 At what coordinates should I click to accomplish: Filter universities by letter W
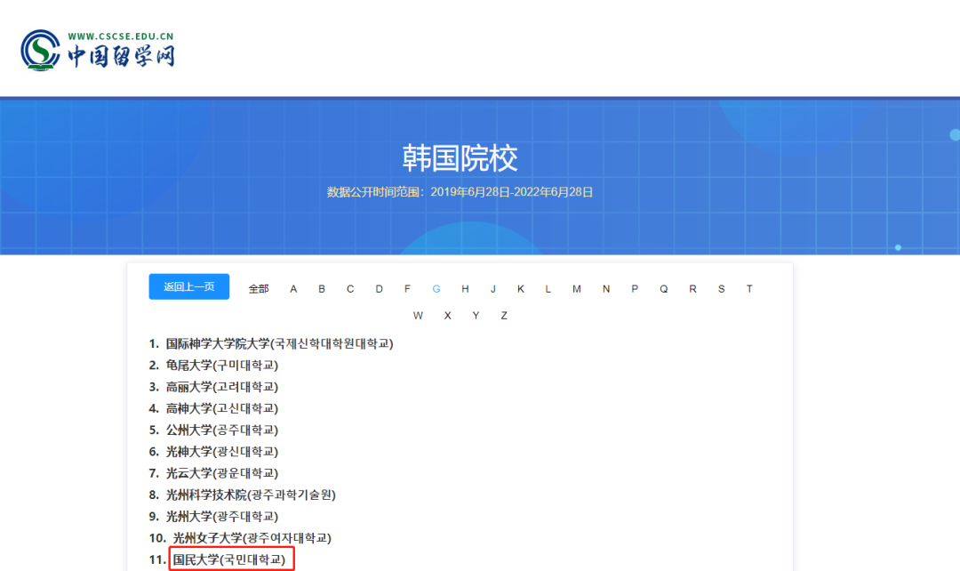point(418,316)
